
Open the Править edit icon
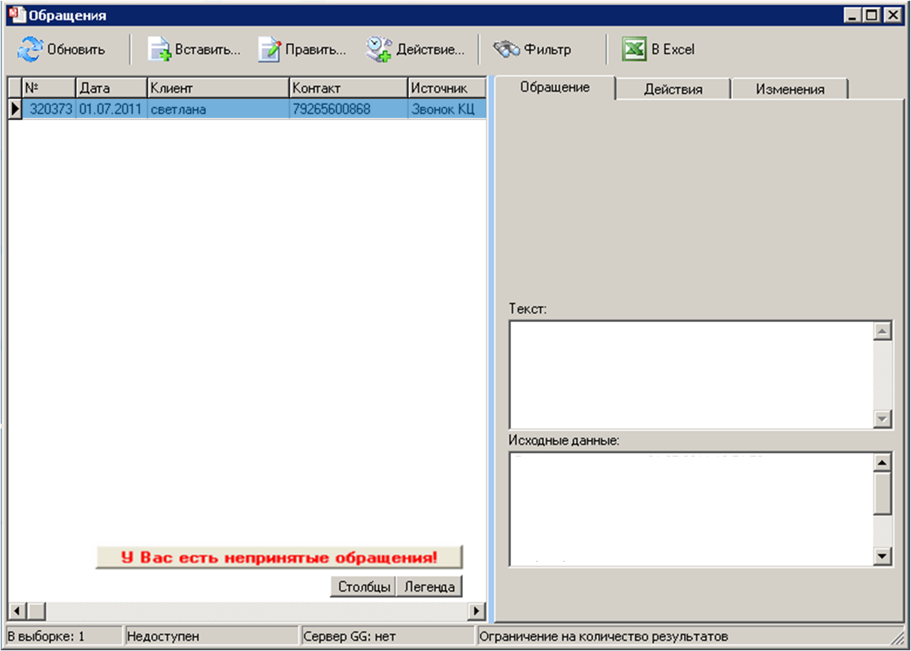270,50
